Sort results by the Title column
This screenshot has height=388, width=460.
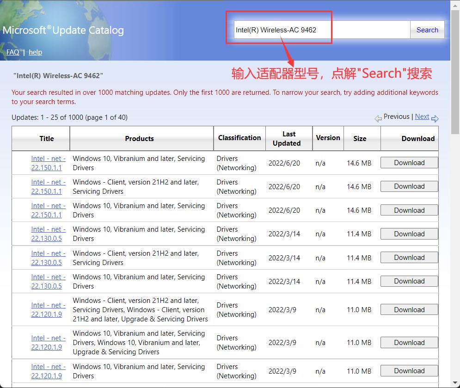click(46, 138)
